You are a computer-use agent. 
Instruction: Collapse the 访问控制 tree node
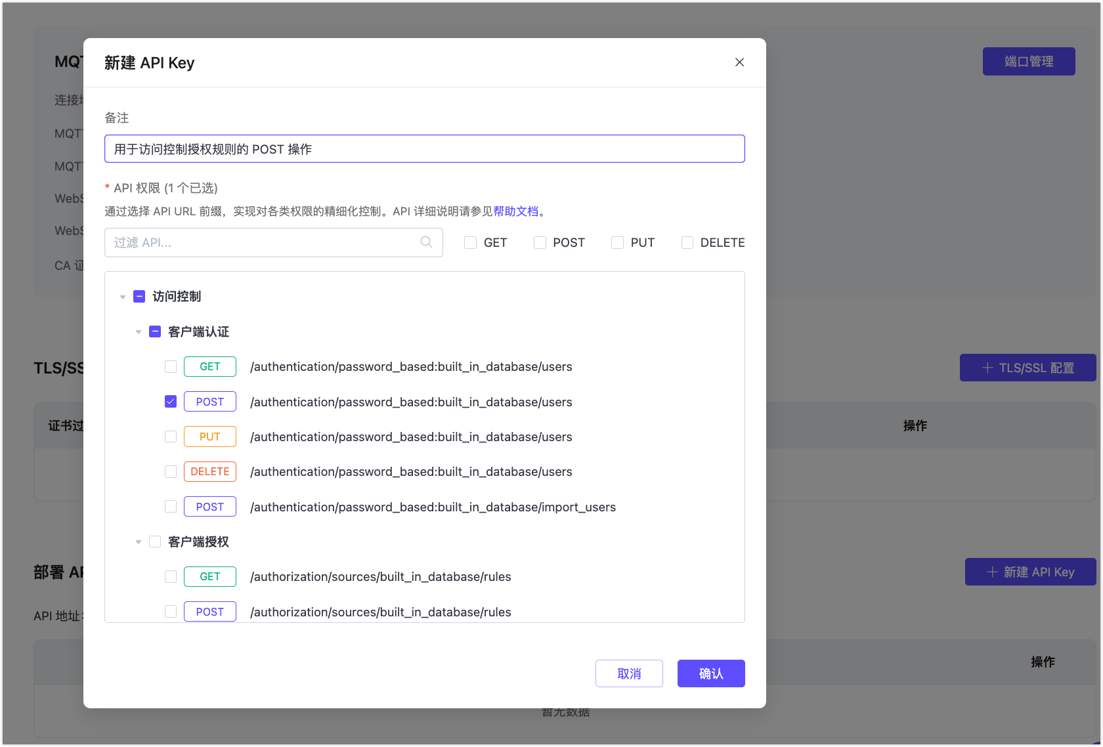(123, 297)
